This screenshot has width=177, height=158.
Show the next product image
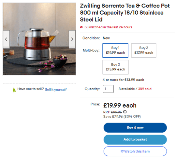pos(72,39)
